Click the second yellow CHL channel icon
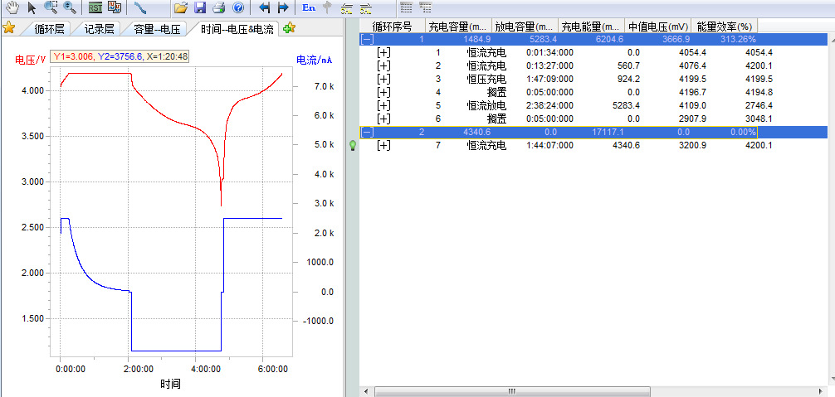This screenshot has width=835, height=397. (366, 8)
